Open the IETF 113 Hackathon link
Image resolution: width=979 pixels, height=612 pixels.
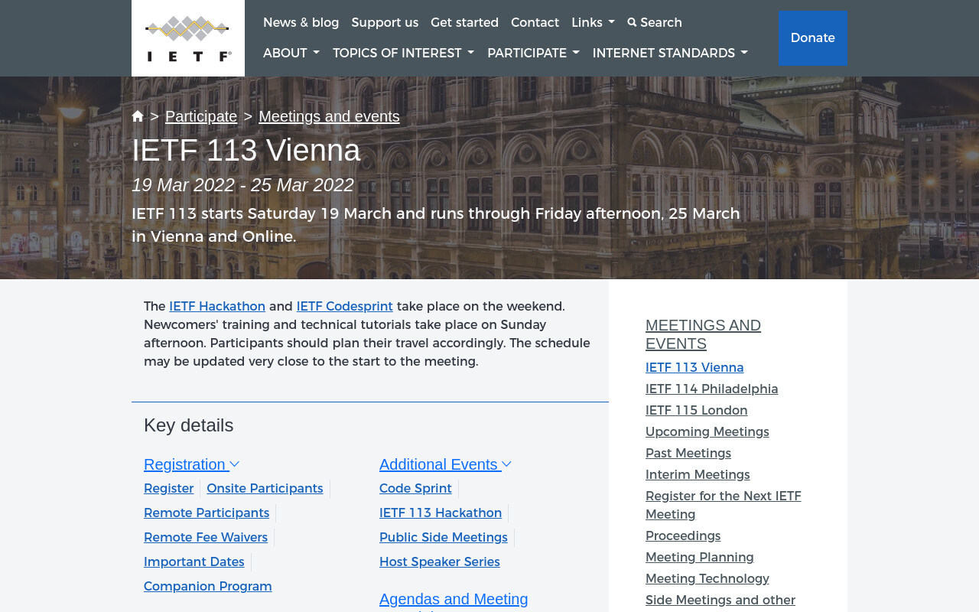[441, 513]
